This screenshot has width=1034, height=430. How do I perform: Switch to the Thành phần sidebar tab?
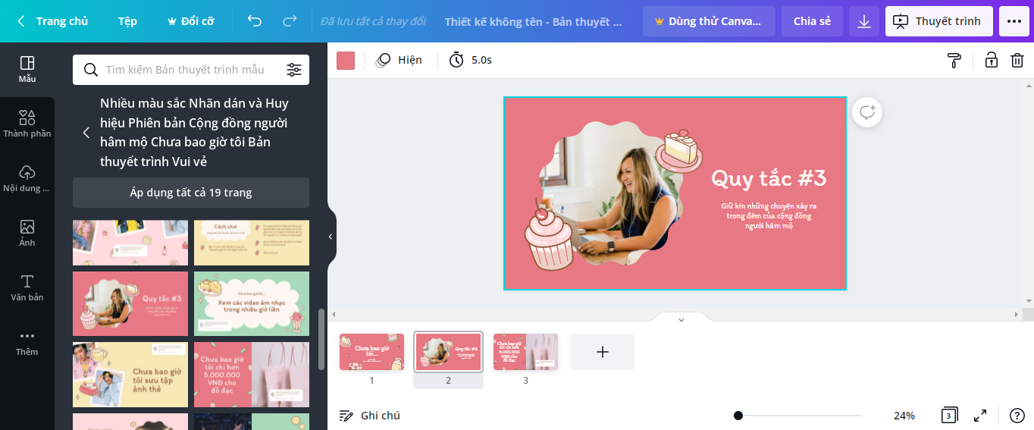click(x=27, y=124)
